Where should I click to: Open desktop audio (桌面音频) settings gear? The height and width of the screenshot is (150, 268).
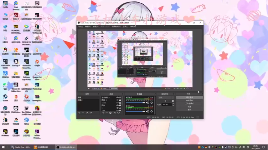pos(152,103)
